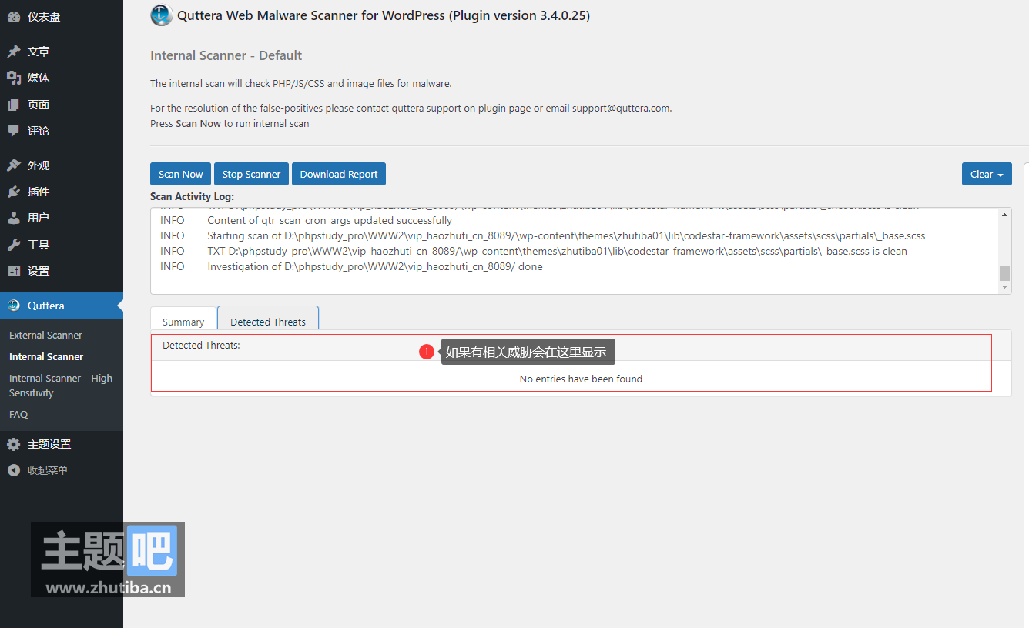Screen dimensions: 1029x628
Task: Click the tools wrench icon
Action: (x=14, y=245)
